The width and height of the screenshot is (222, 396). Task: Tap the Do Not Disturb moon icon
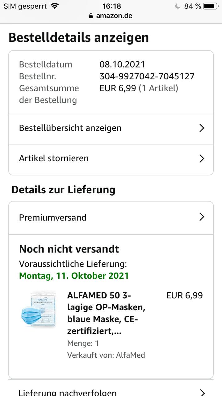178,6
